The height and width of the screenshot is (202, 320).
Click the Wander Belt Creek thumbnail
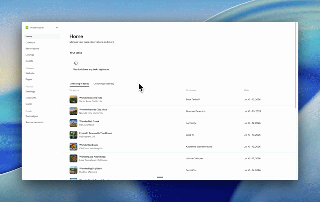74,123
